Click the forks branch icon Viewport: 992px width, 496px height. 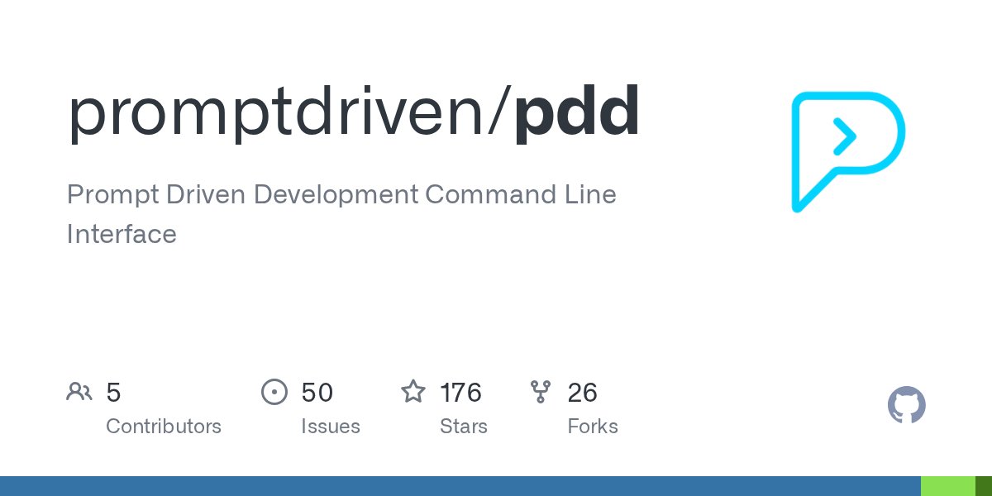pyautogui.click(x=541, y=392)
